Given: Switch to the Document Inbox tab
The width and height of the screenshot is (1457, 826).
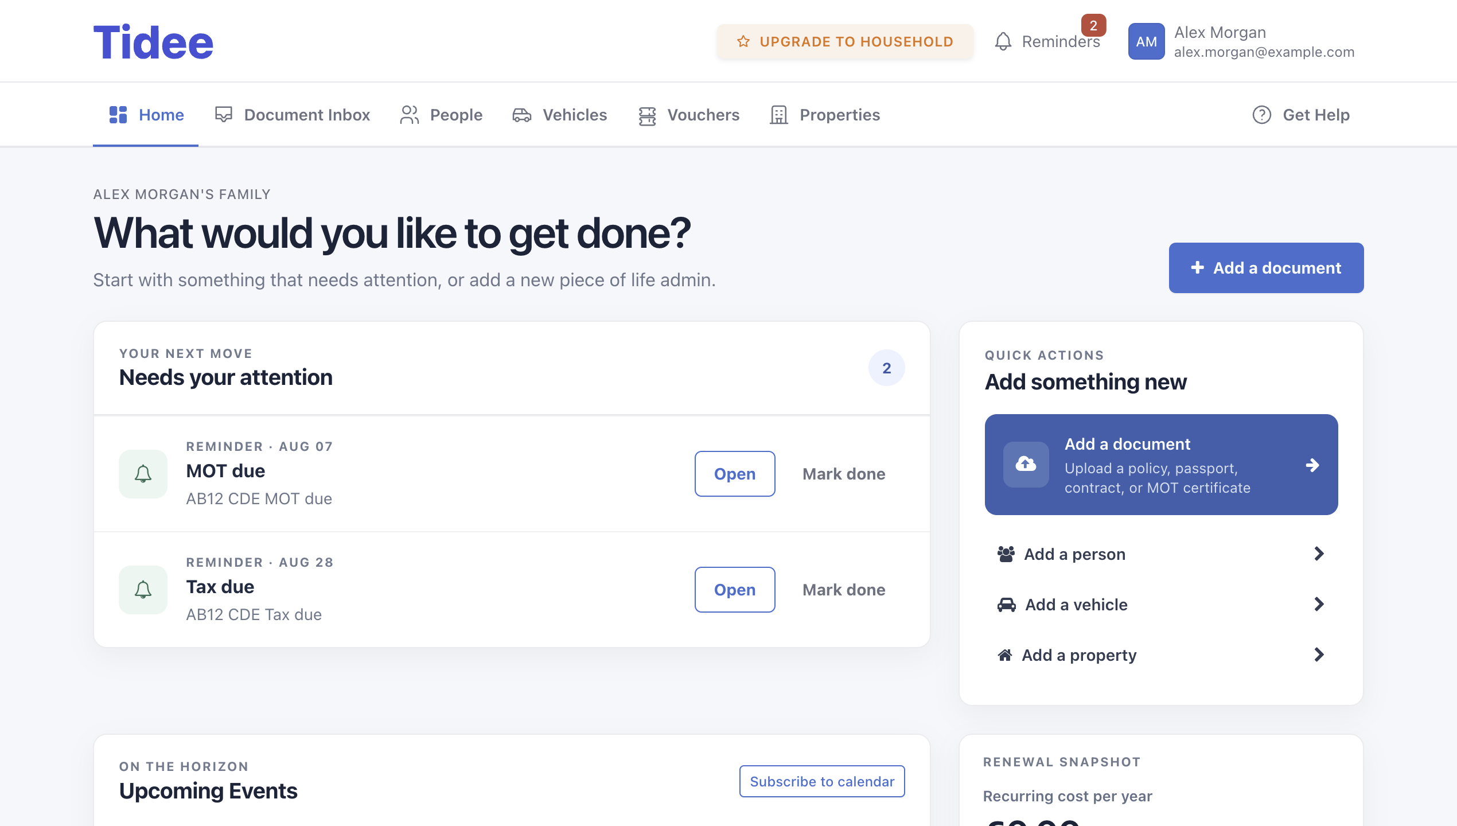Looking at the screenshot, I should point(293,115).
